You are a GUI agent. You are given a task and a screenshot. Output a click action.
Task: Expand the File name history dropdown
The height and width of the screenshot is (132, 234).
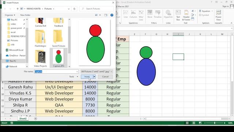point(77,71)
